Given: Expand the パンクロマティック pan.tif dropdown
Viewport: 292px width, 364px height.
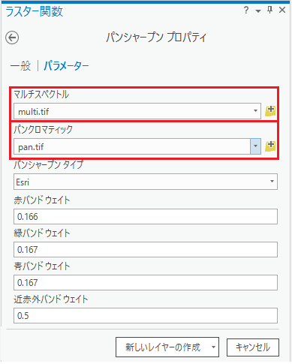Looking at the screenshot, I should [x=255, y=146].
